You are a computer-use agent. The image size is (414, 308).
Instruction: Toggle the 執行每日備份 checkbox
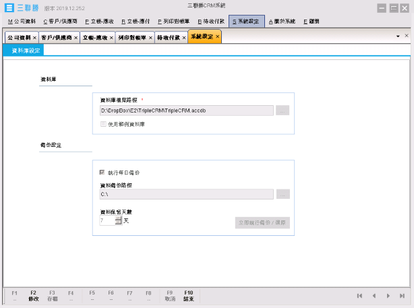pos(102,173)
